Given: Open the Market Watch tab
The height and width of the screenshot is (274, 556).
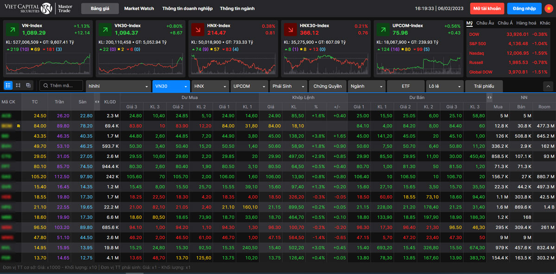Looking at the screenshot, I should click(x=139, y=8).
